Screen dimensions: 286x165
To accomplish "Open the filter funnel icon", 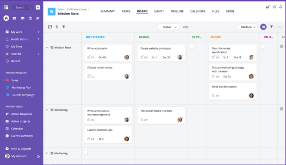I will coord(272,27).
